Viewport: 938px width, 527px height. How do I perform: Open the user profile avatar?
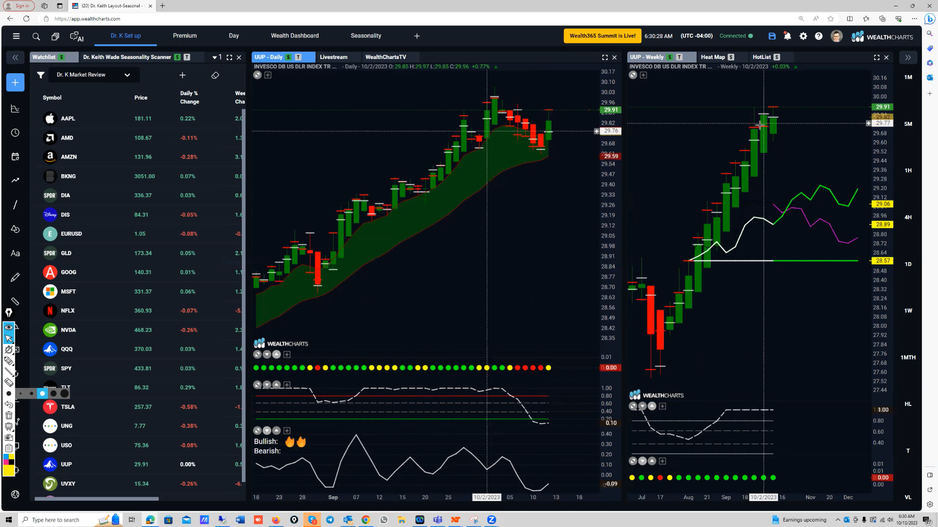pos(836,36)
